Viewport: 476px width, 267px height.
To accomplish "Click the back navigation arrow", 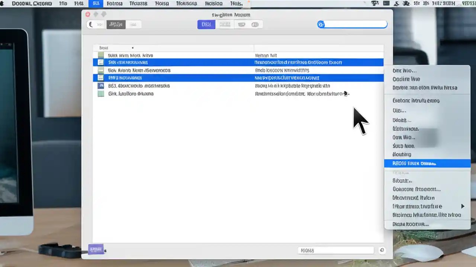I will tap(95, 14).
